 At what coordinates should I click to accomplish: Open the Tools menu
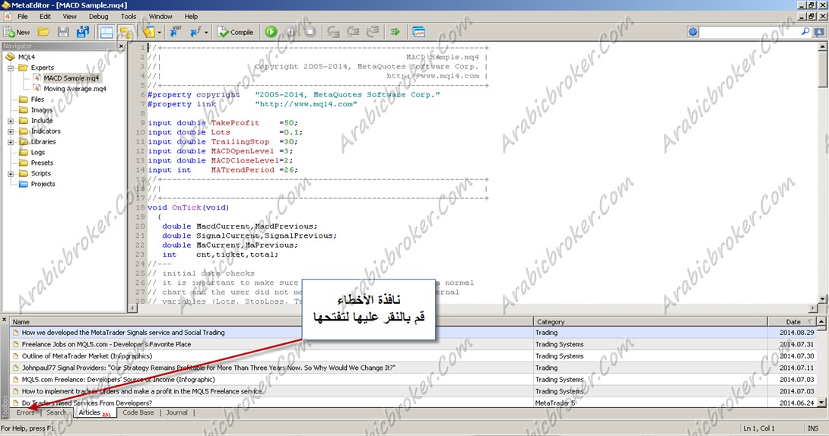click(x=129, y=17)
